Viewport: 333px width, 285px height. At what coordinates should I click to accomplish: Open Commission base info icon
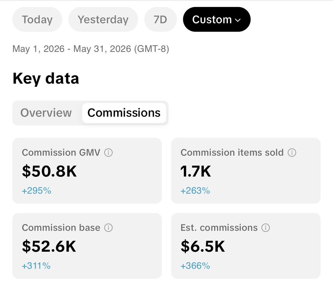[x=108, y=228]
